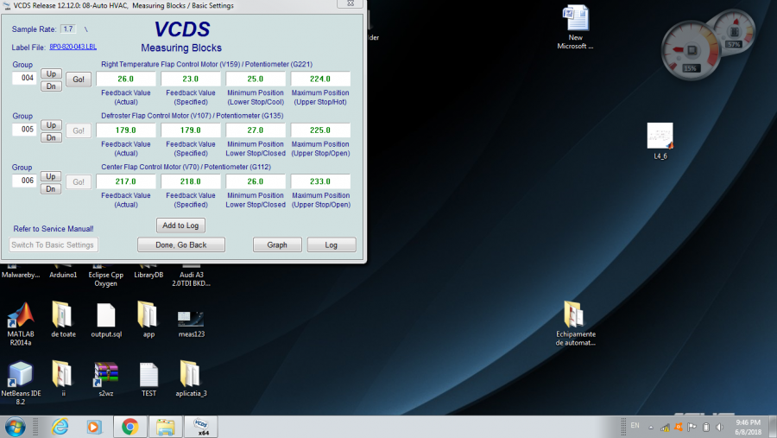The width and height of the screenshot is (777, 438).
Task: Click the VCDS x64 taskbar button
Action: [x=200, y=426]
